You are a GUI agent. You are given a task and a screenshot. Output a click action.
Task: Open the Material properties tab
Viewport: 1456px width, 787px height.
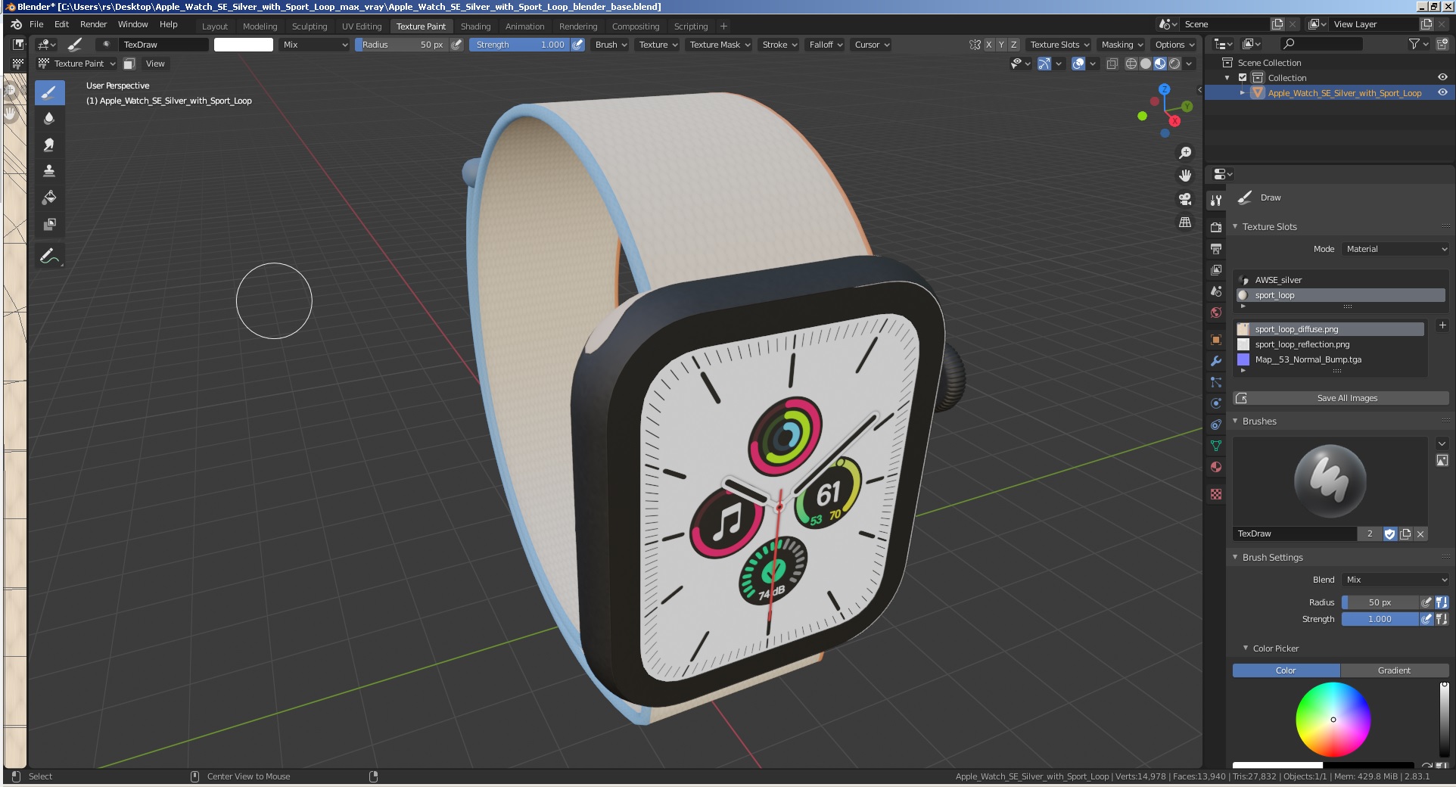pyautogui.click(x=1216, y=467)
